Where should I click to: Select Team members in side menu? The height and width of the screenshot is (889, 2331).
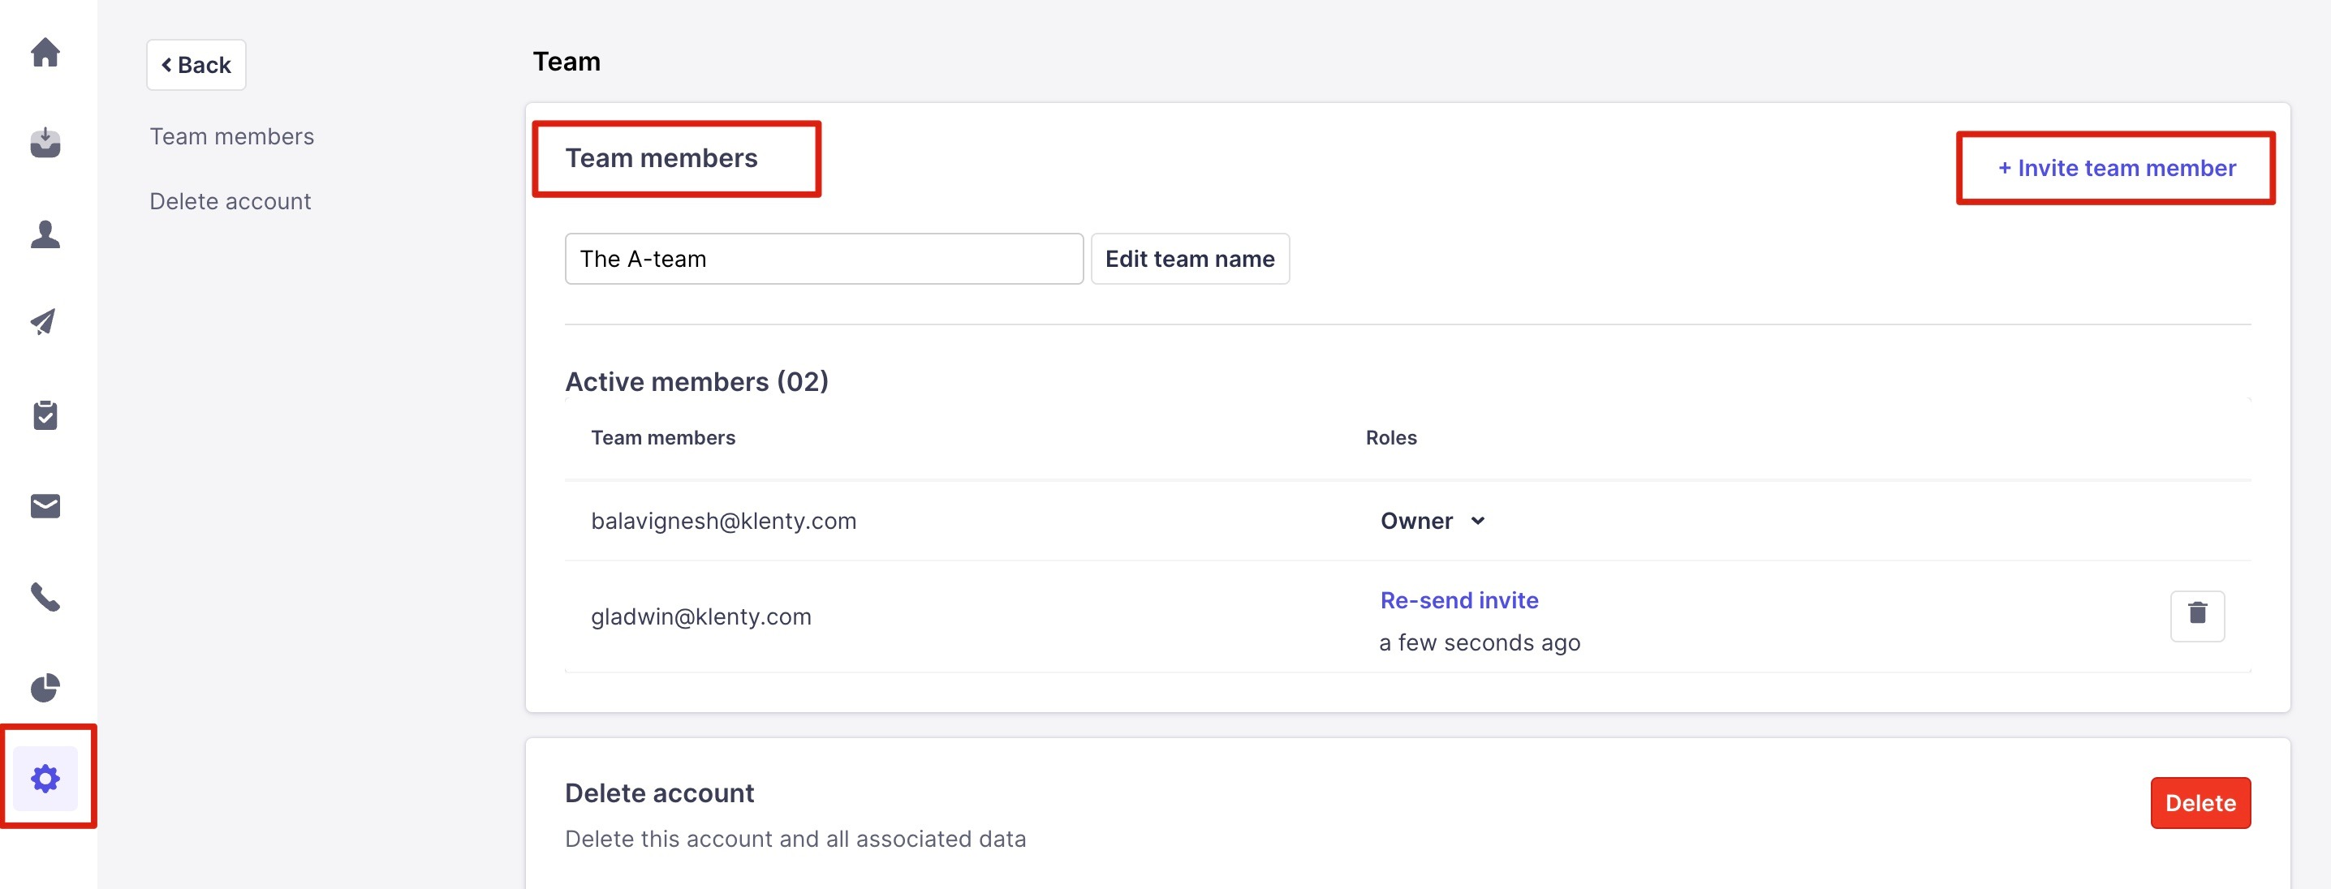[x=231, y=136]
